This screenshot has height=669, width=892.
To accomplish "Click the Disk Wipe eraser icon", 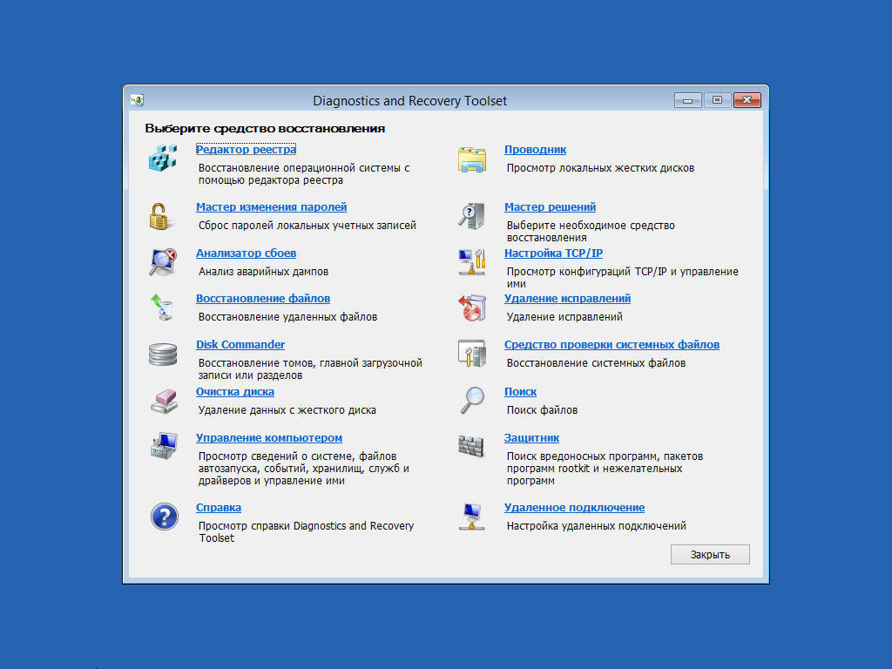I will pyautogui.click(x=162, y=401).
